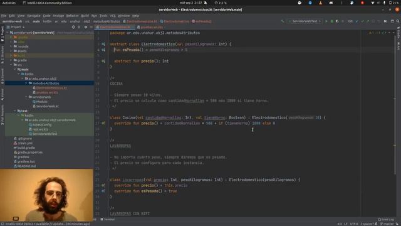Open Activities in the Ubuntu top bar
This screenshot has height=226, width=401.
9,3
